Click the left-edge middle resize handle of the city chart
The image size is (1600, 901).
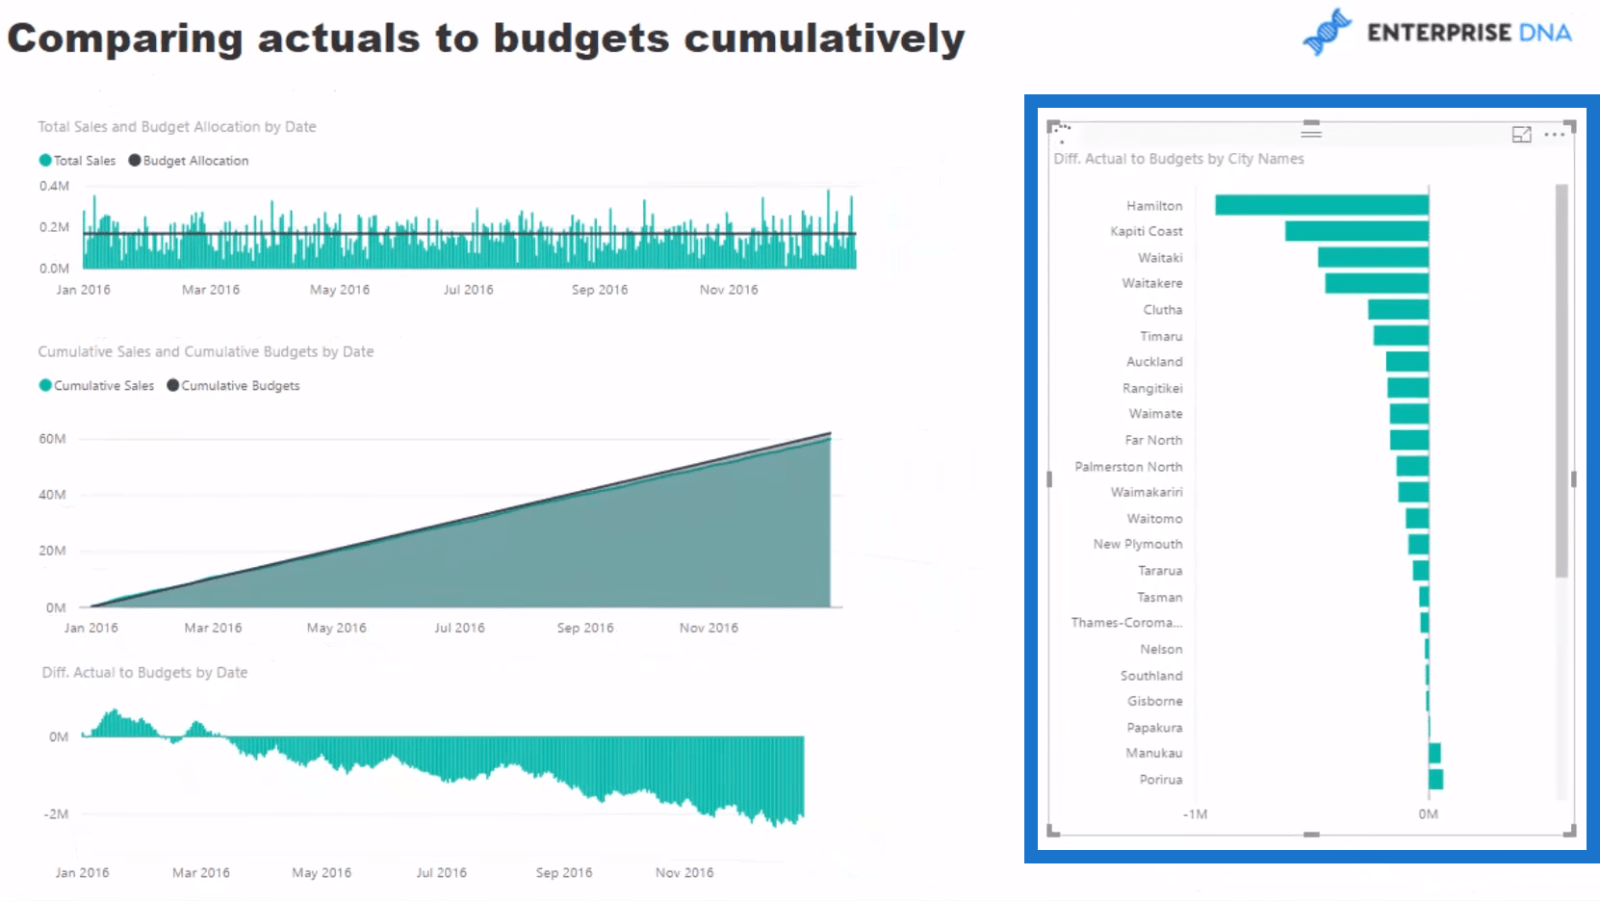coord(1049,478)
